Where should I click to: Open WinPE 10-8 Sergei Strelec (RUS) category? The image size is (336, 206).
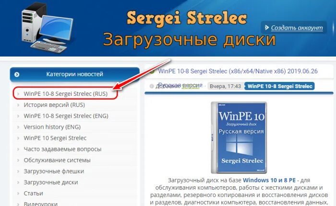66,94
